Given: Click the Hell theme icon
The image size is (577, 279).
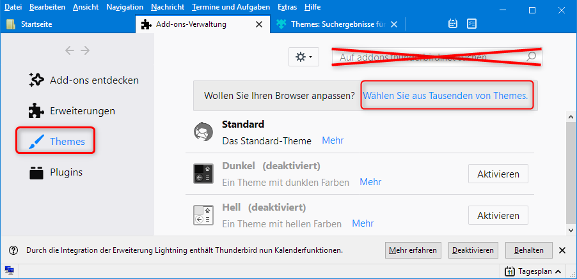Looking at the screenshot, I should pos(203,216).
